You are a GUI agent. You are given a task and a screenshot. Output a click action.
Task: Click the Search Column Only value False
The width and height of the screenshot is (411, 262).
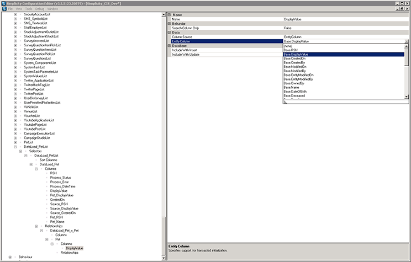(x=346, y=28)
